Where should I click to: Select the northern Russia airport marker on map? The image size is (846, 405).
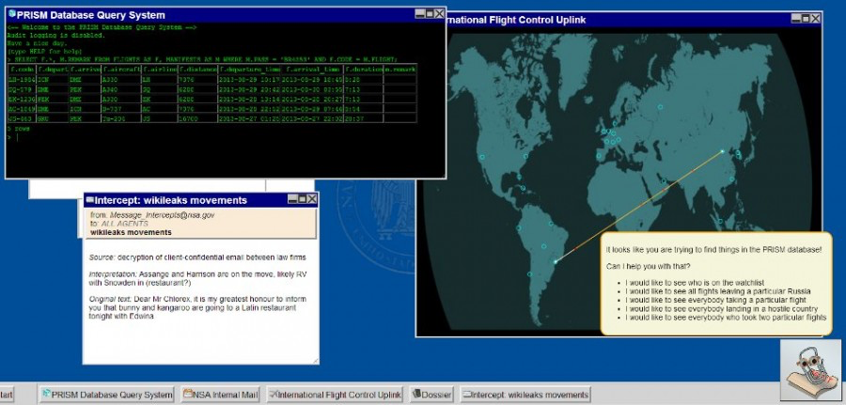coord(660,107)
